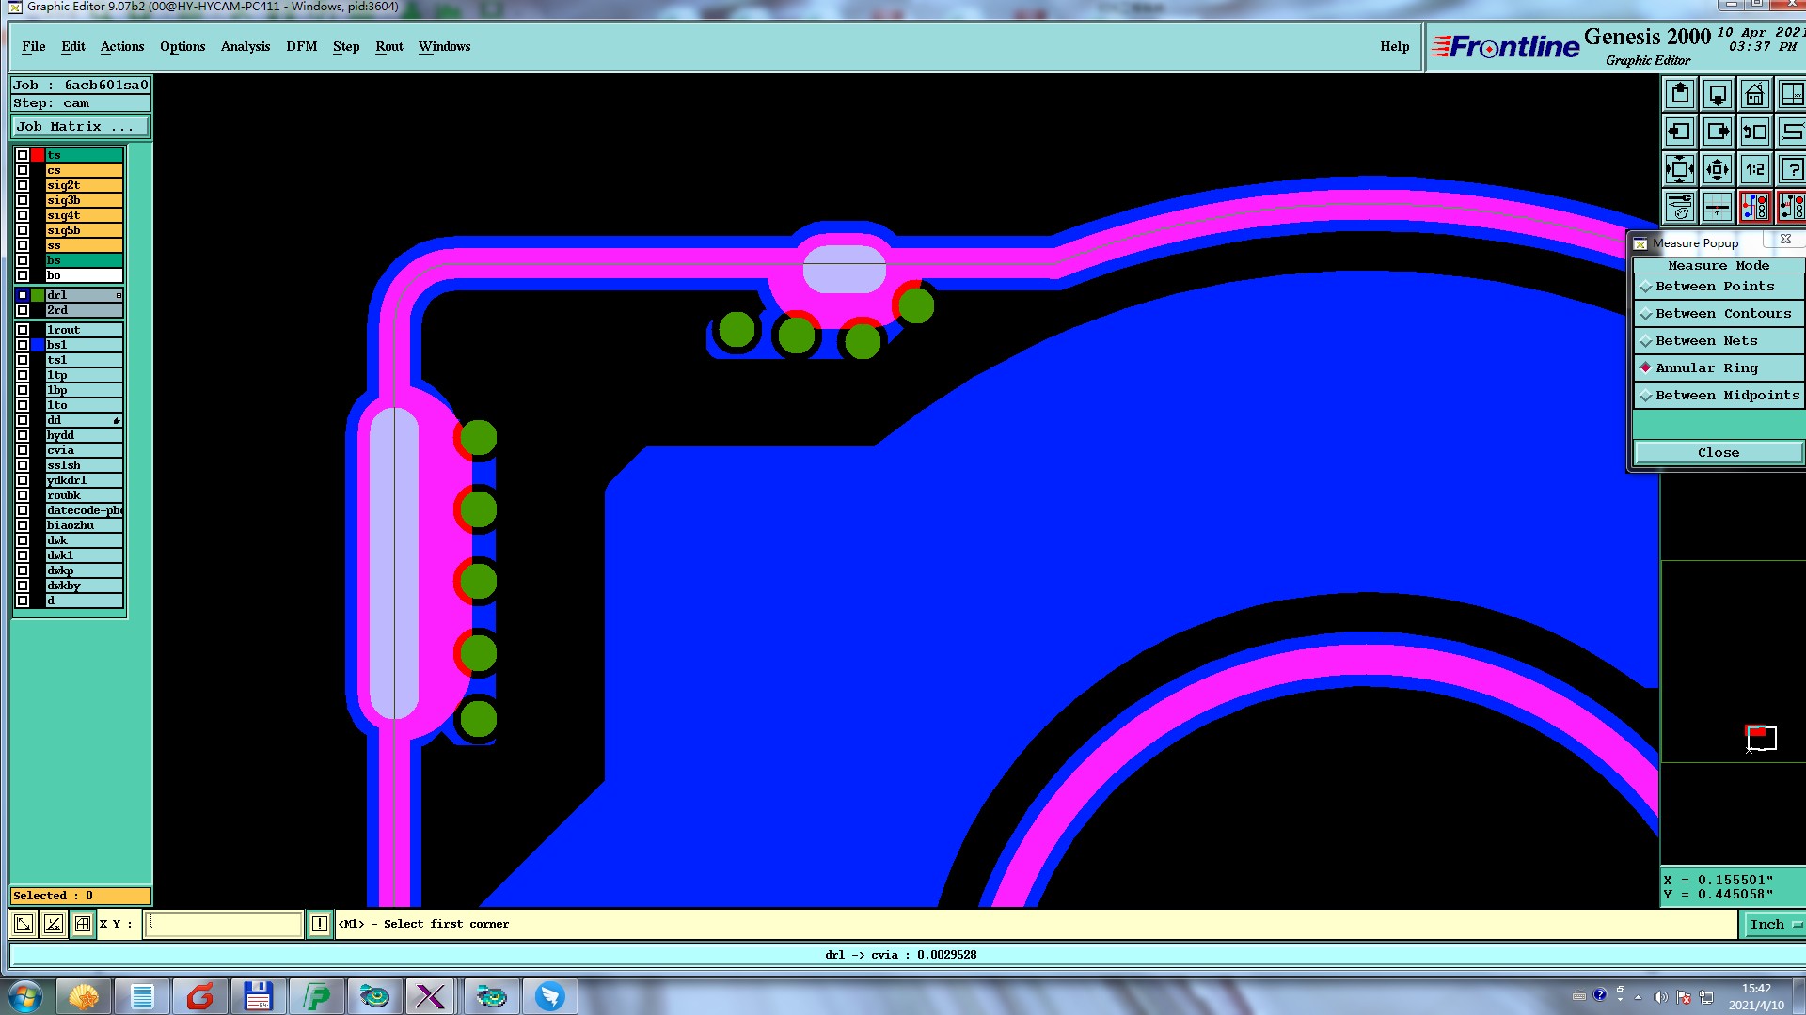This screenshot has width=1806, height=1015.
Task: Open the Job Matrix selector
Action: [80, 127]
